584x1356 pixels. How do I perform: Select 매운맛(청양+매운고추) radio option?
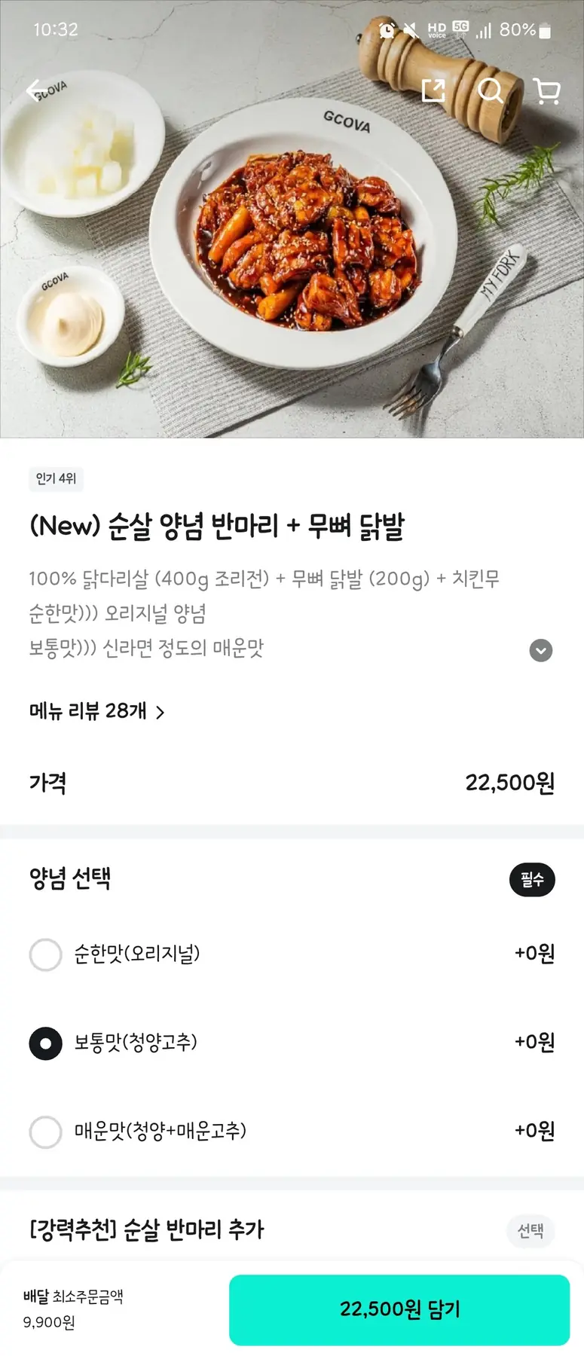pyautogui.click(x=46, y=1132)
